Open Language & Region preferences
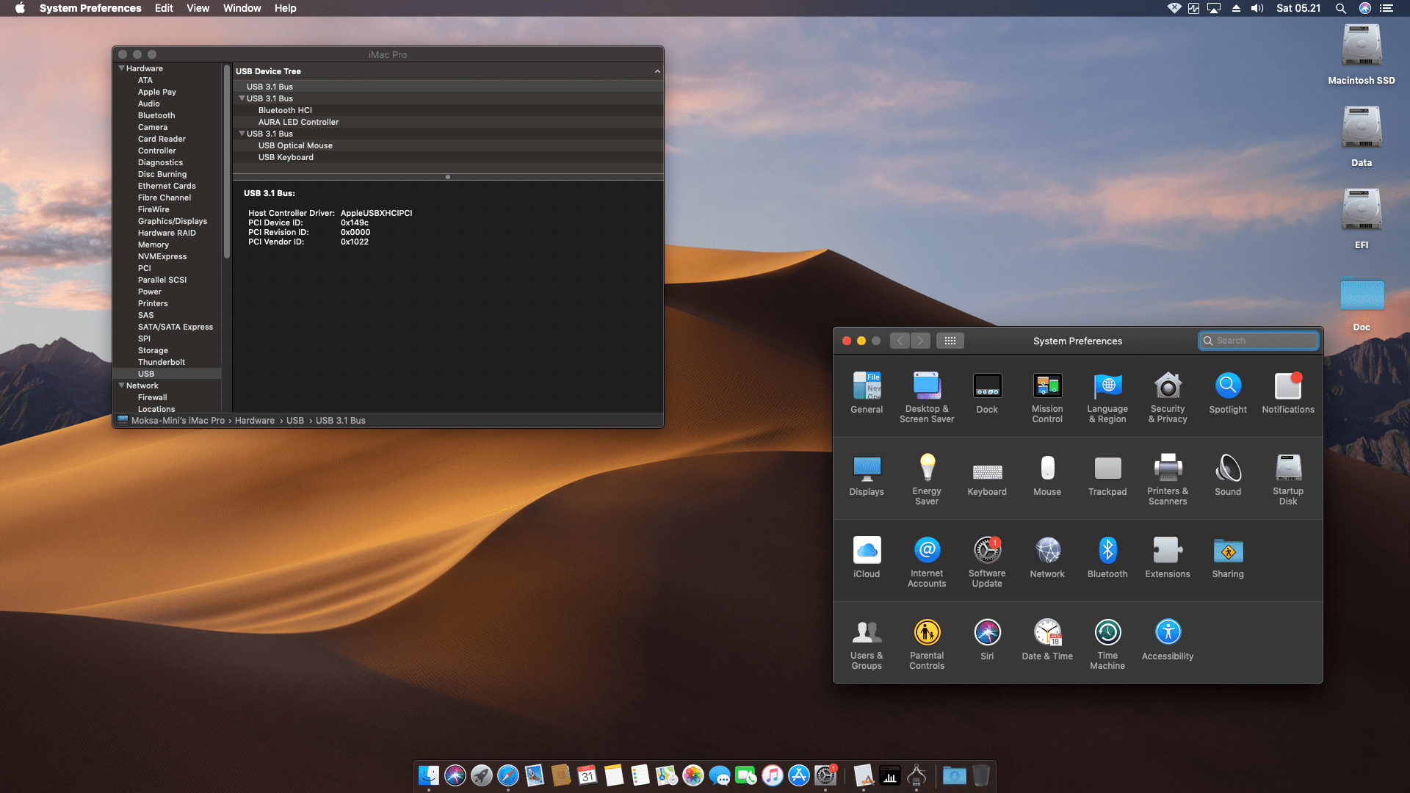The image size is (1410, 793). tap(1107, 397)
